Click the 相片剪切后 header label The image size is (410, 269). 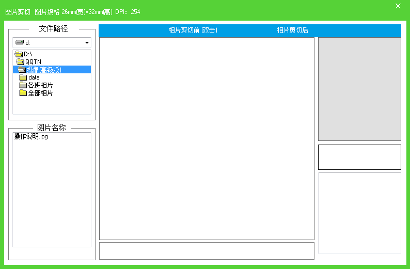coord(292,30)
